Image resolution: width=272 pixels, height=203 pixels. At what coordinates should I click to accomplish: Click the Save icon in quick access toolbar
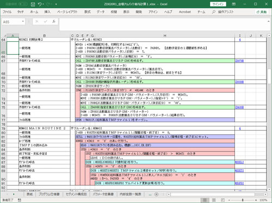(33, 4)
